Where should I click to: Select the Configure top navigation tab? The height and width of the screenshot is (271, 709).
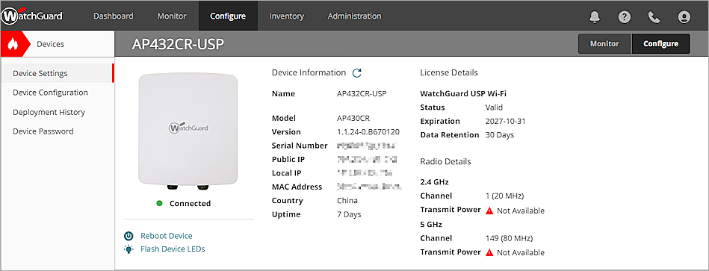(228, 16)
